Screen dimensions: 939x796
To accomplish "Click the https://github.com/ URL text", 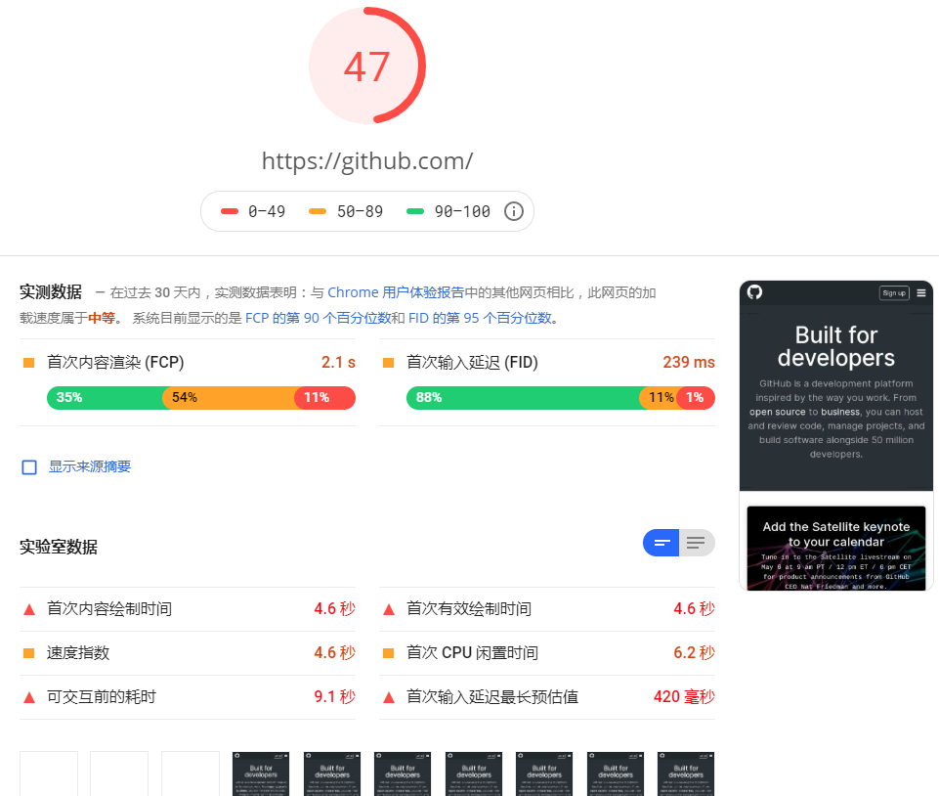I will [367, 161].
